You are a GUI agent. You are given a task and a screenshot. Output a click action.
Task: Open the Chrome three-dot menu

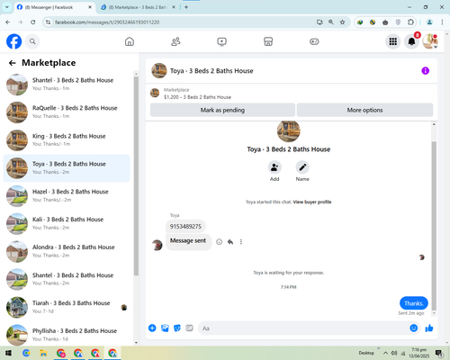click(x=442, y=22)
